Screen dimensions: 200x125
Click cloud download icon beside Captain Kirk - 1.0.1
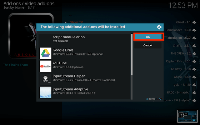(194, 62)
